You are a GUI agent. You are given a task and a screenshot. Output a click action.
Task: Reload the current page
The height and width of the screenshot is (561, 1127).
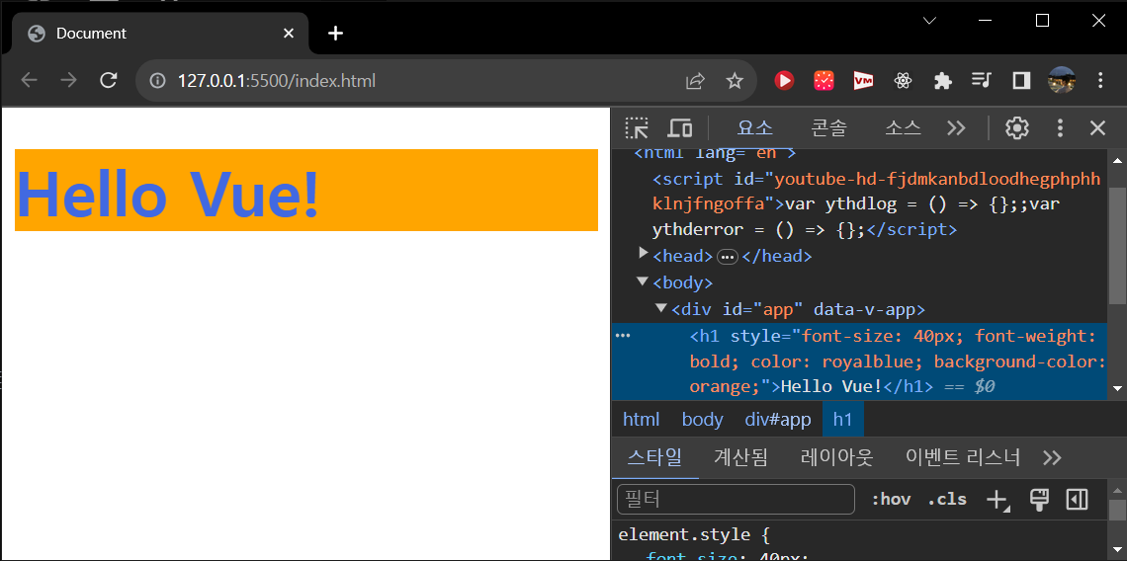pyautogui.click(x=109, y=80)
